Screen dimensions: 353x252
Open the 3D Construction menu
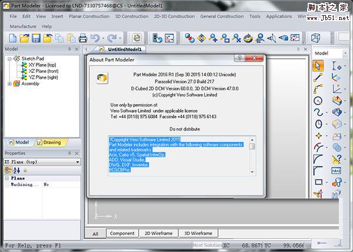tap(132, 16)
